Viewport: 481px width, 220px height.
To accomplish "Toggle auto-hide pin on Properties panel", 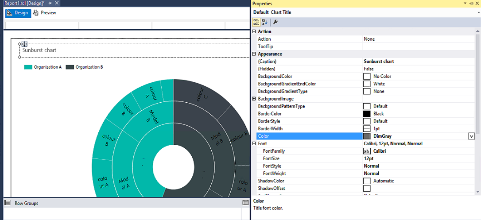I will click(471, 4).
